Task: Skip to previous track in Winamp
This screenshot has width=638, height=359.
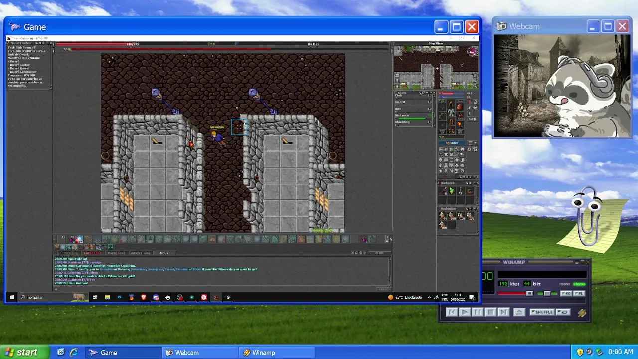Action: pos(452,312)
